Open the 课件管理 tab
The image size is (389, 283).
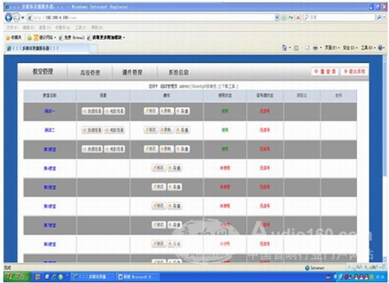(x=132, y=72)
